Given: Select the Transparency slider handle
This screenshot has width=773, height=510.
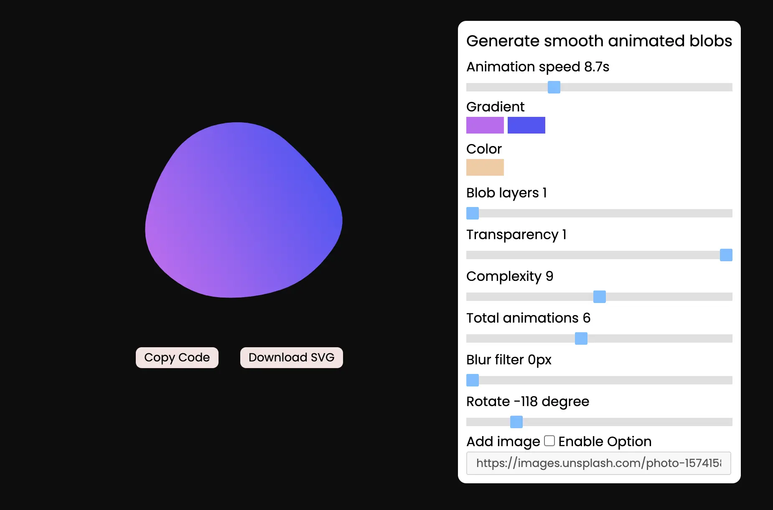Looking at the screenshot, I should click(726, 255).
